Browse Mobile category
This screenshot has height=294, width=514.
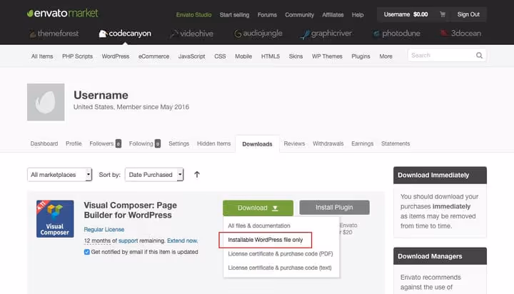pos(243,56)
